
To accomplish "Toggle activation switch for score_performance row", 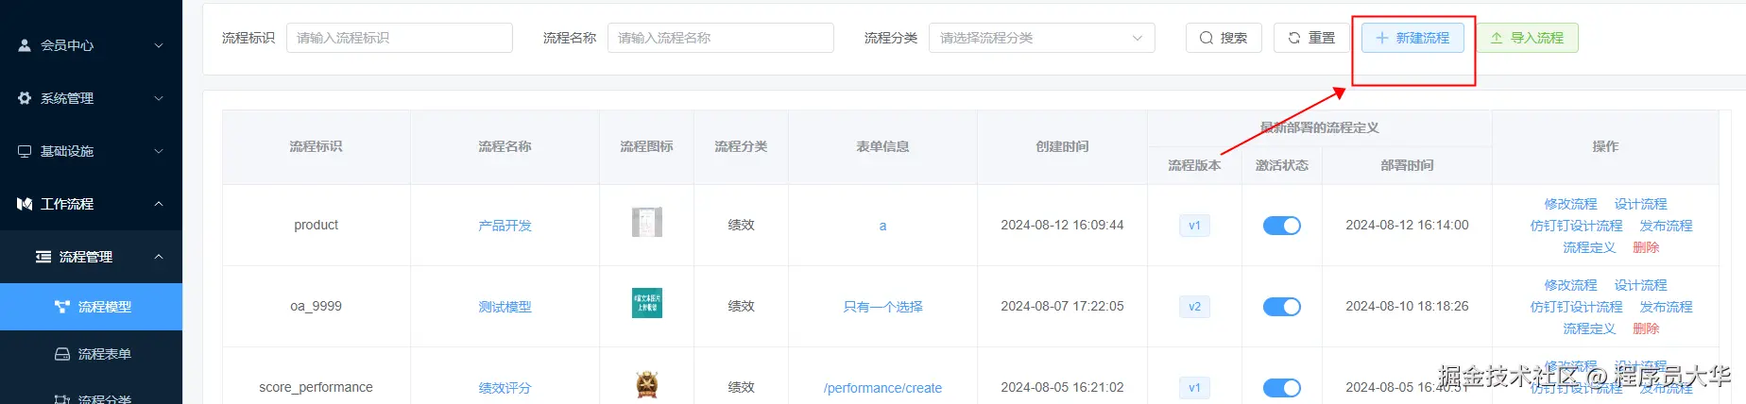I will [1282, 388].
